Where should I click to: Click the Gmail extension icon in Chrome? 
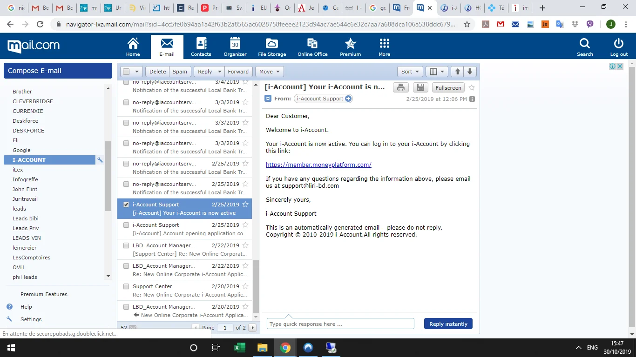tap(501, 24)
